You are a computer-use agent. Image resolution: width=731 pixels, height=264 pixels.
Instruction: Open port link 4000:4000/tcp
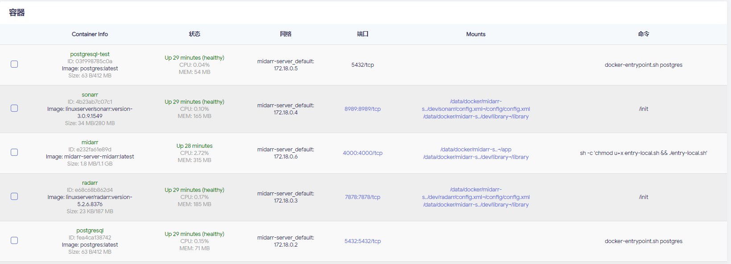tap(363, 153)
